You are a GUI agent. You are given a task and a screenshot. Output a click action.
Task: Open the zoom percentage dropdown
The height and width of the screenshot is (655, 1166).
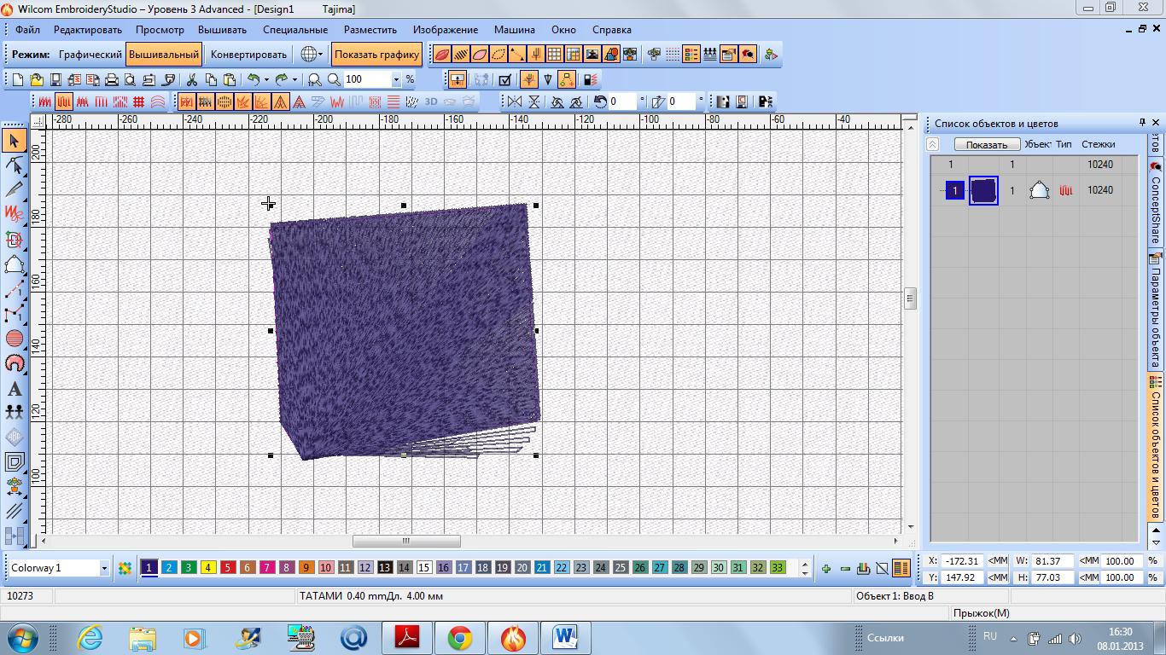click(396, 79)
